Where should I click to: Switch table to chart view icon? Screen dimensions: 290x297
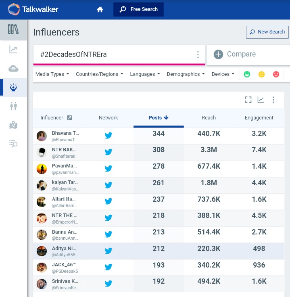click(x=261, y=100)
